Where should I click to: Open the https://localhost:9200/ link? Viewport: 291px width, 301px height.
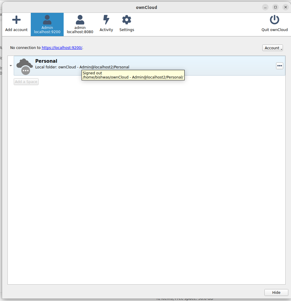pyautogui.click(x=62, y=47)
